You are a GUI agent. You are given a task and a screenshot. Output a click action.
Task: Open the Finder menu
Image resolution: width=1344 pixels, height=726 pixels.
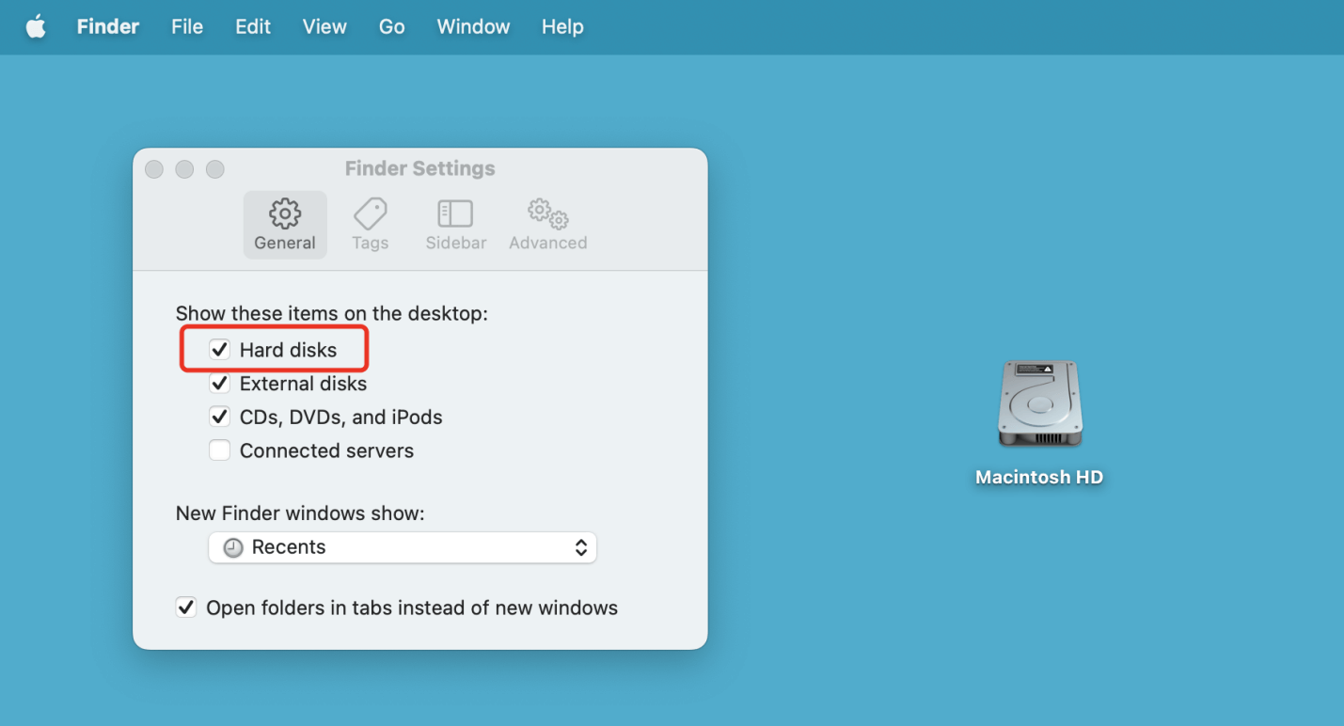pyautogui.click(x=107, y=26)
